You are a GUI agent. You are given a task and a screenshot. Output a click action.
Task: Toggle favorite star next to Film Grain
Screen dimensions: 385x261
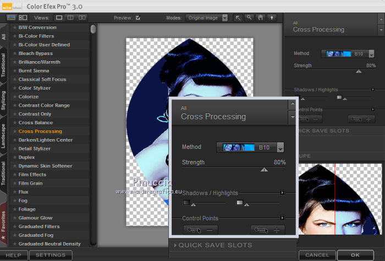pyautogui.click(x=14, y=184)
